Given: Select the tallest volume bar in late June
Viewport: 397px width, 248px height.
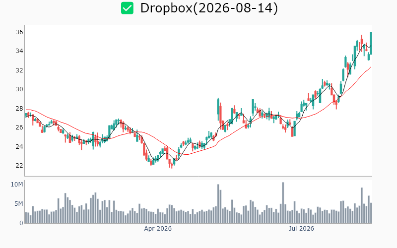Looking at the screenshot, I should pos(283,203).
